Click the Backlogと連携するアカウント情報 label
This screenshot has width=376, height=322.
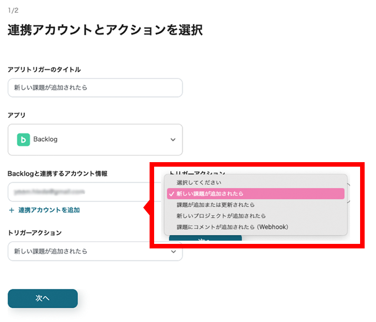tap(57, 173)
